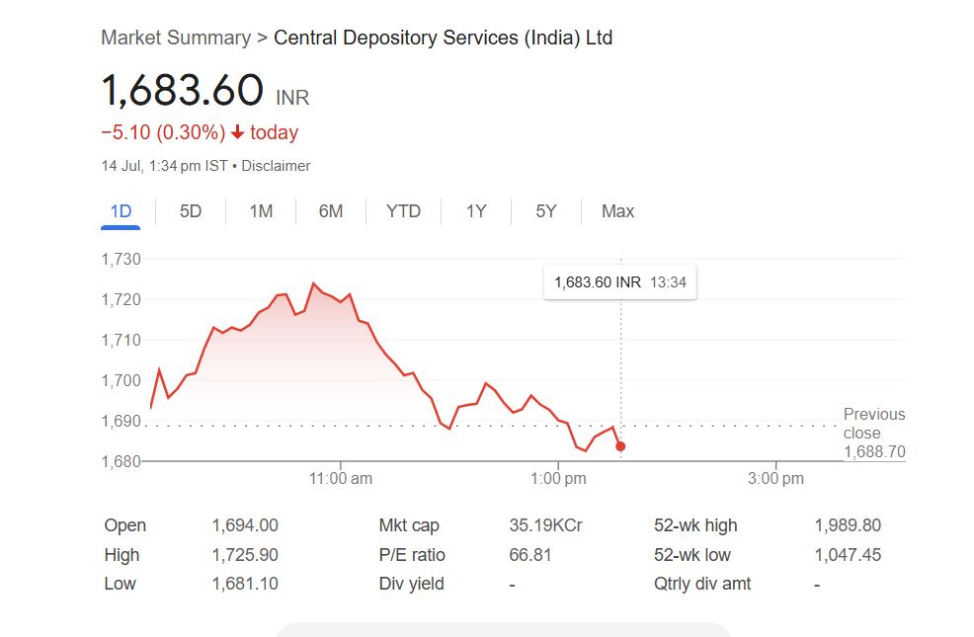974x637 pixels.
Task: Open the 6M chart view
Action: (x=331, y=211)
